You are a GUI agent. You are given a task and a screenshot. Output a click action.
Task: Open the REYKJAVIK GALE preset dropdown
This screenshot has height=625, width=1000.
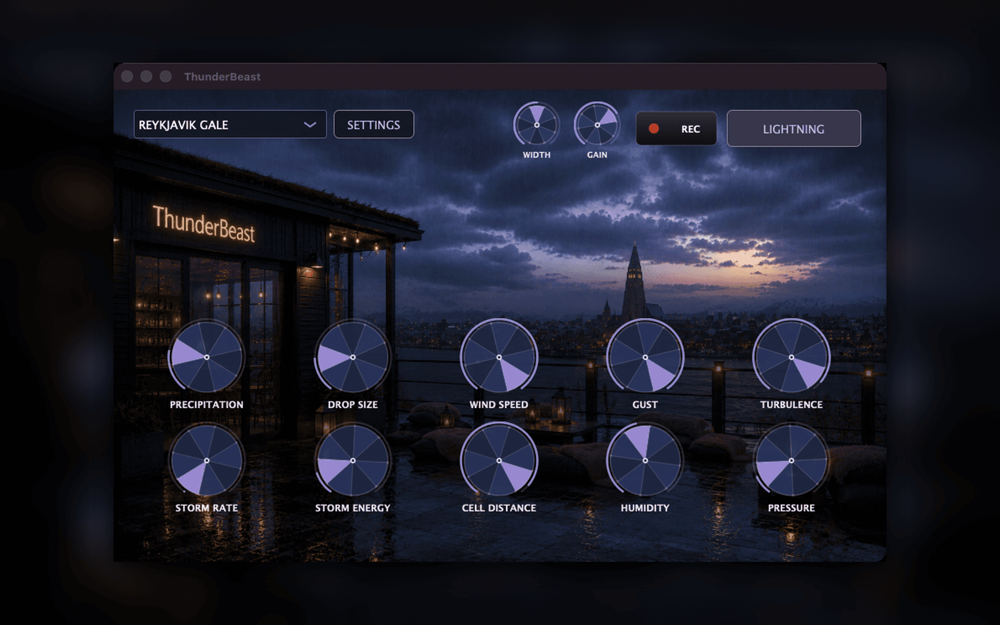pyautogui.click(x=230, y=124)
